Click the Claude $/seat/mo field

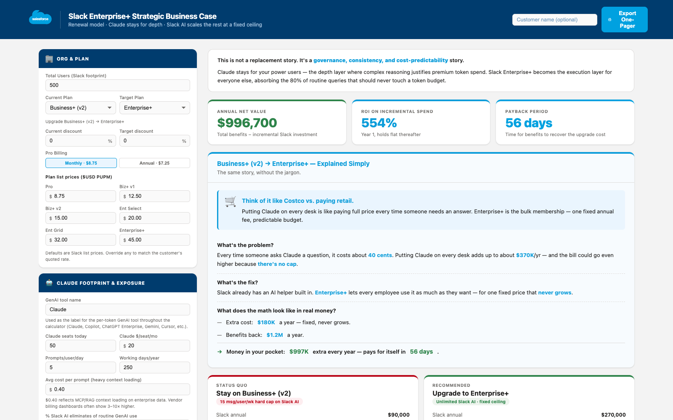point(155,346)
